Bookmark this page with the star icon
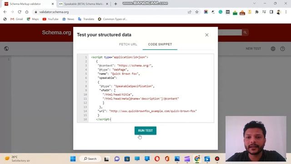 pyautogui.click(x=197, y=12)
